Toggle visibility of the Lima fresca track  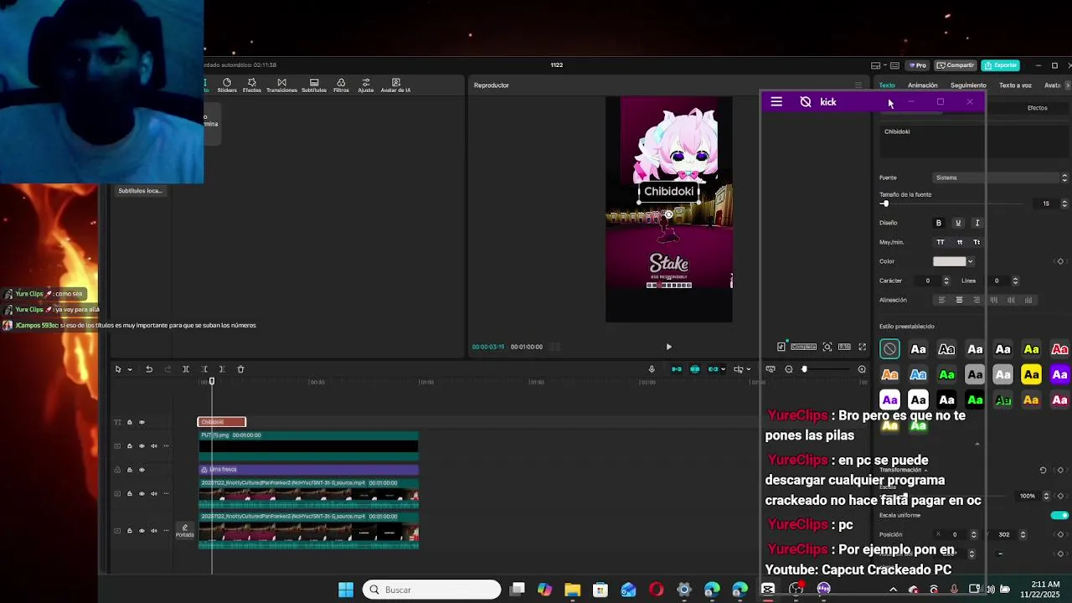tap(142, 470)
